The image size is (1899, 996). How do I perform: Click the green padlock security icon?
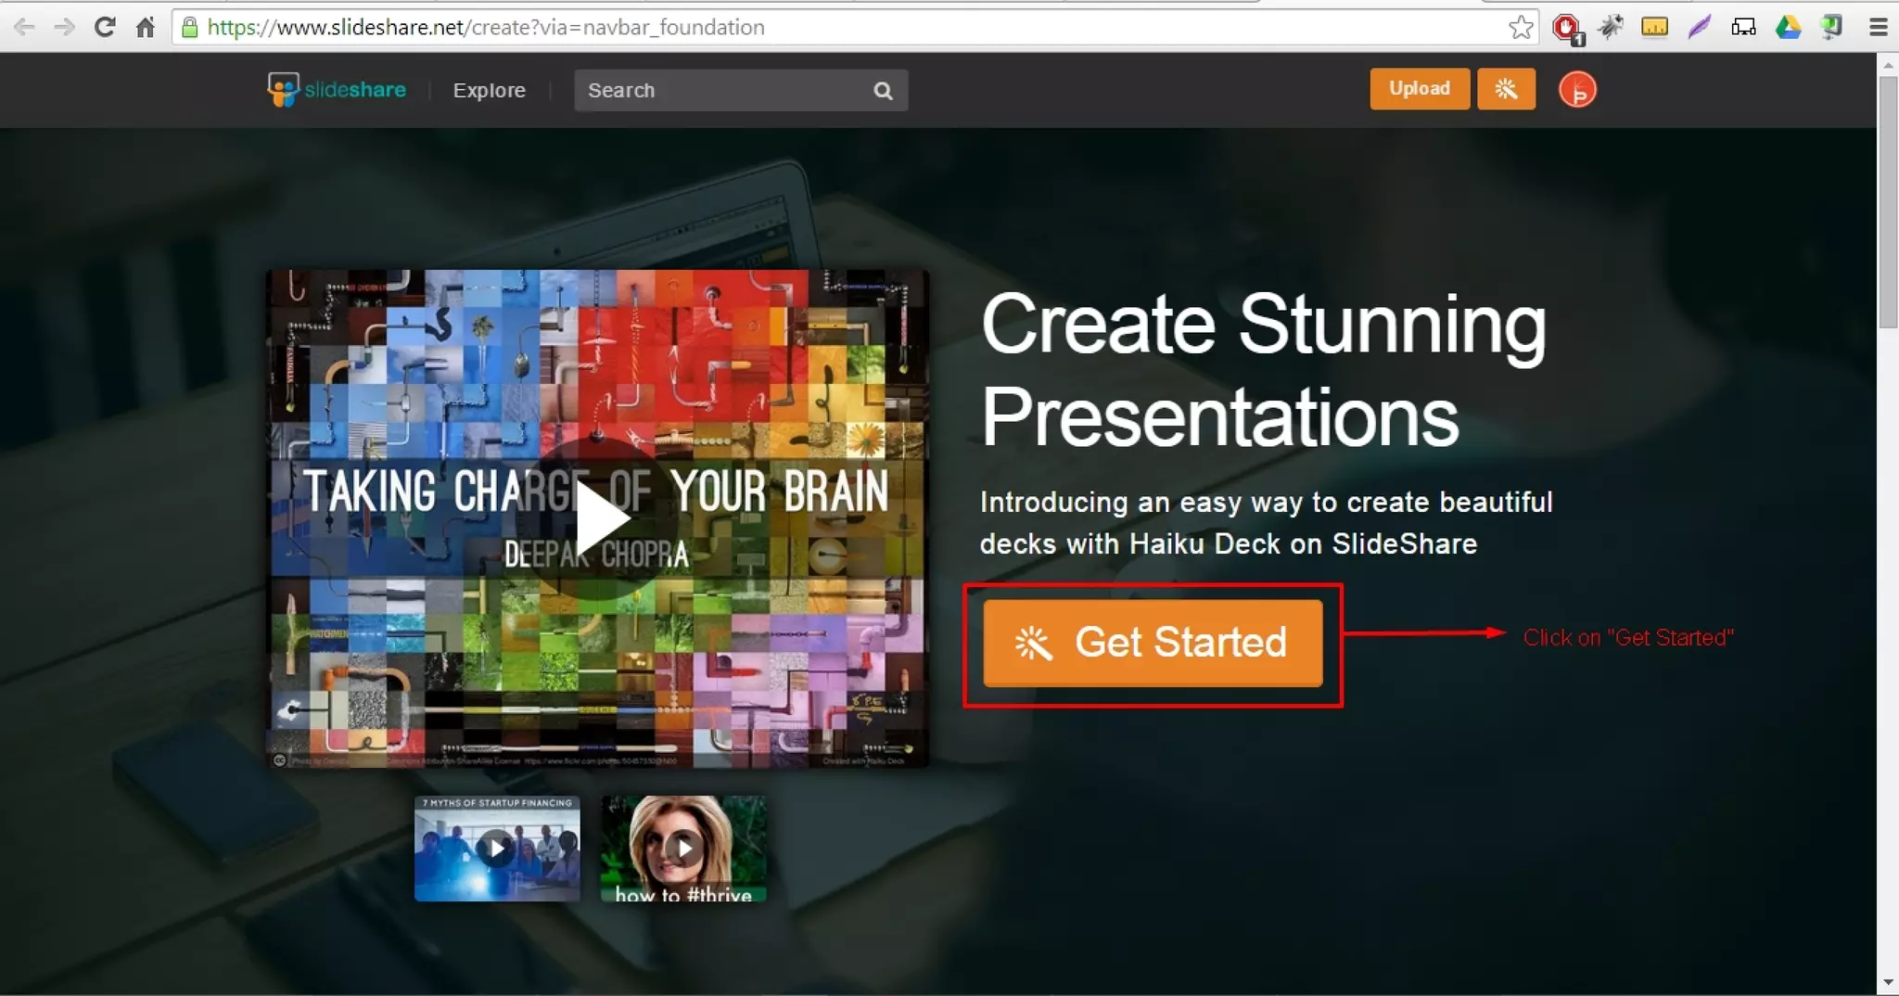pos(189,27)
